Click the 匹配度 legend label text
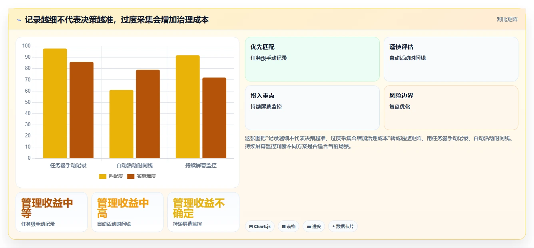The width and height of the screenshot is (534, 248). [x=116, y=176]
